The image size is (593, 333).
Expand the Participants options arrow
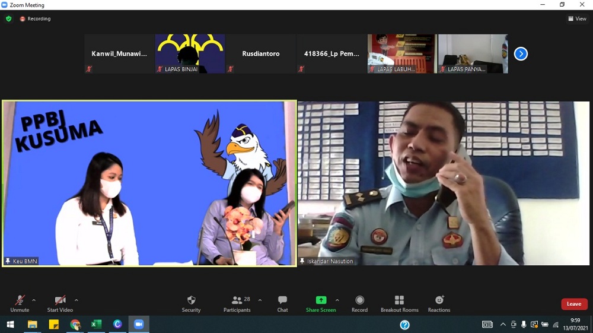click(260, 300)
